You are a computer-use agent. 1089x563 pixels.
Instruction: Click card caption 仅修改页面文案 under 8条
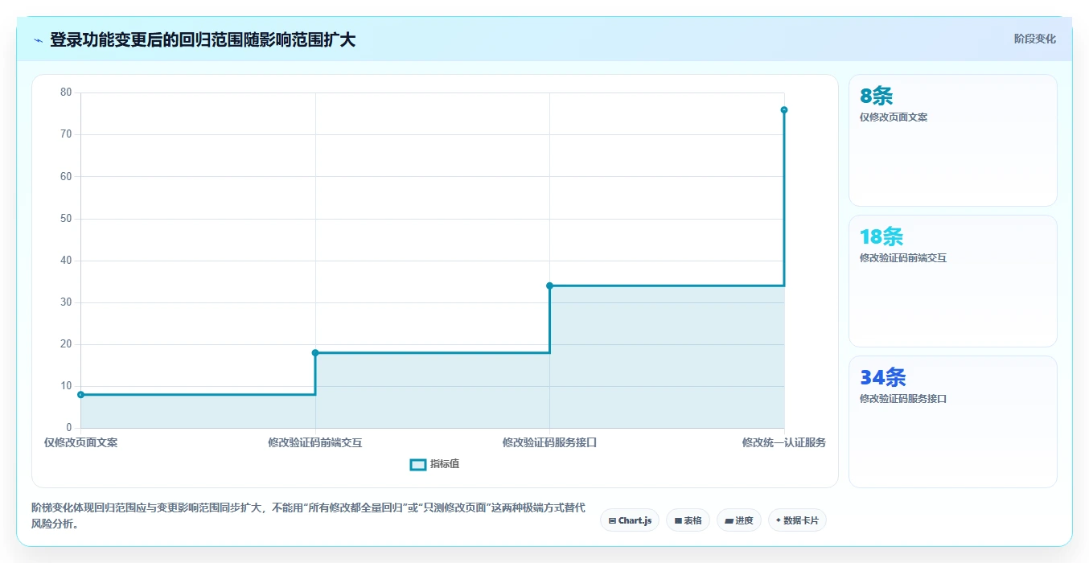(x=894, y=117)
